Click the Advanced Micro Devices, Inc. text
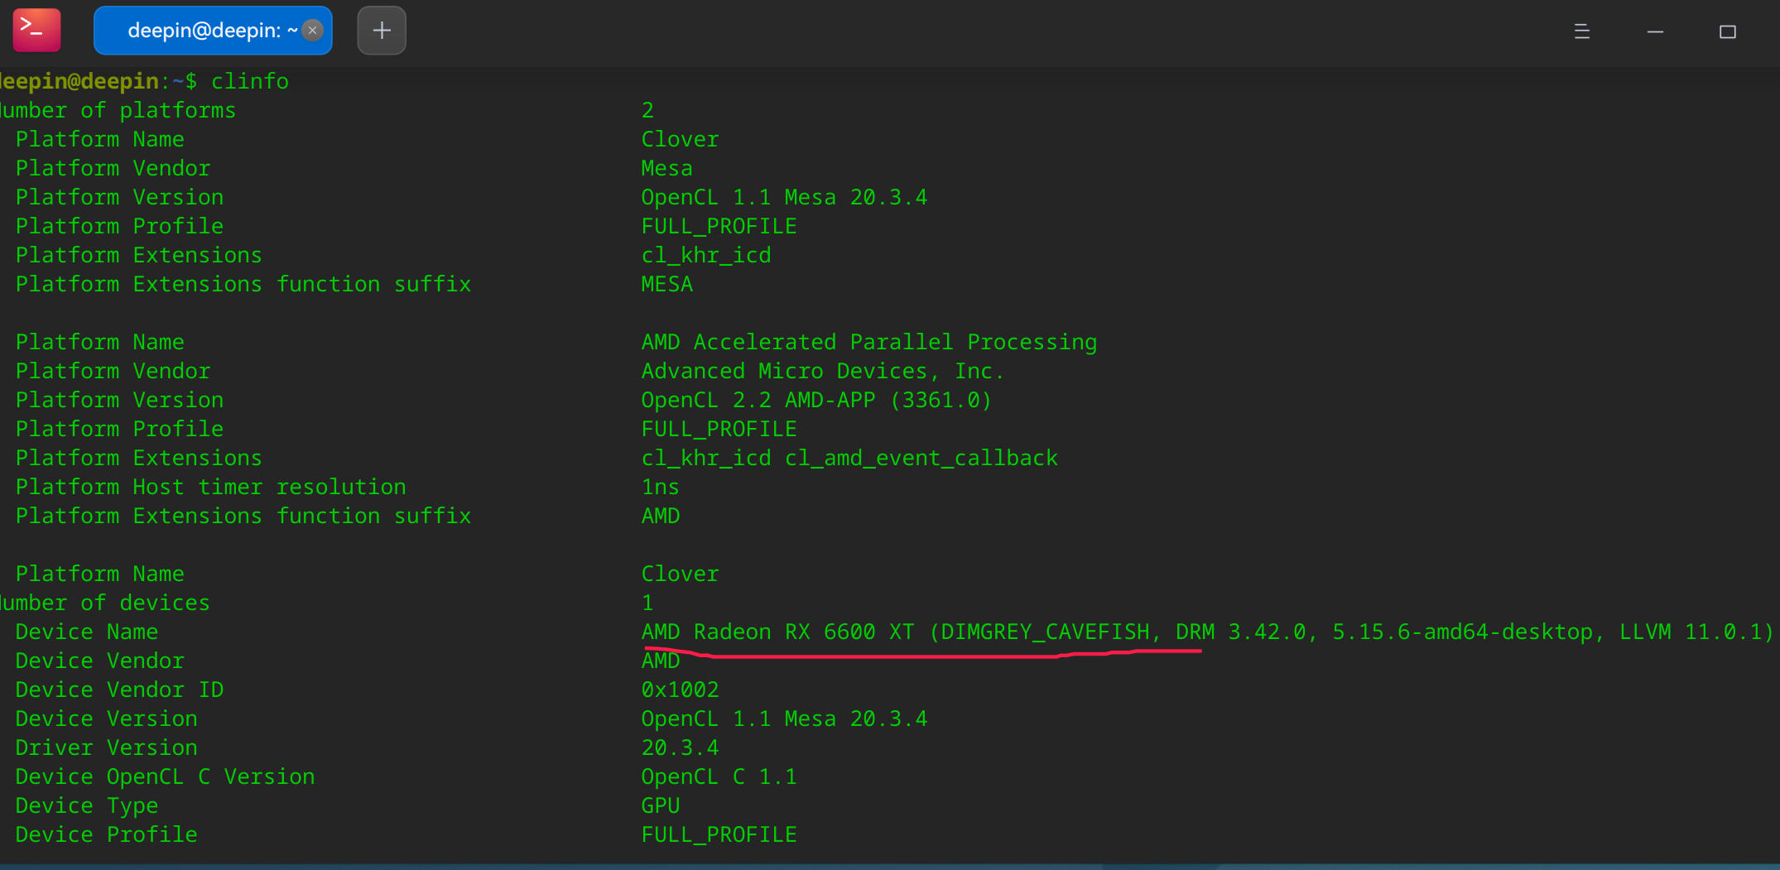The height and width of the screenshot is (870, 1780). click(822, 371)
